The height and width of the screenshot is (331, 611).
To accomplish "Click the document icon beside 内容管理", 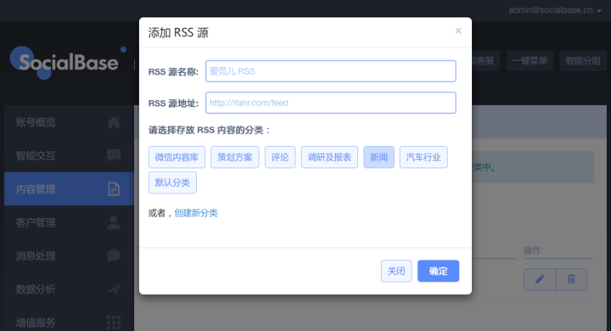I will point(114,188).
